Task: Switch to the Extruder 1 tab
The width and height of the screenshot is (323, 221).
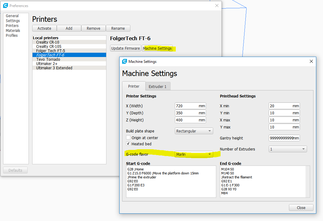Action: pyautogui.click(x=157, y=86)
